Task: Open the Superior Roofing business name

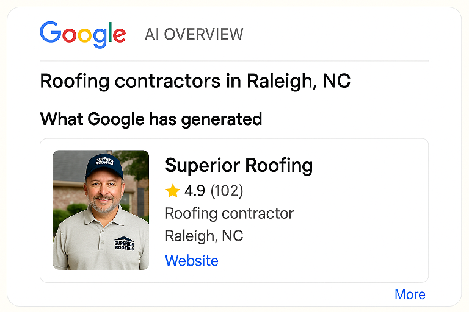Action: click(x=239, y=165)
